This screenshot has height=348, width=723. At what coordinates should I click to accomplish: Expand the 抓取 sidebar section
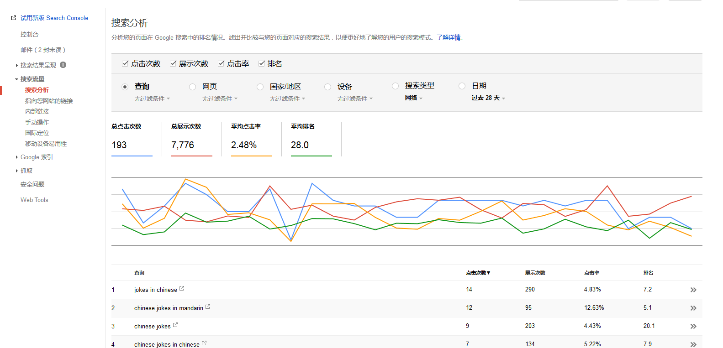[x=17, y=171]
